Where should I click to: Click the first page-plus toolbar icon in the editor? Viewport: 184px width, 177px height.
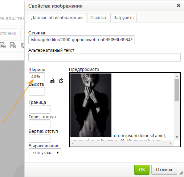(x=3, y=45)
